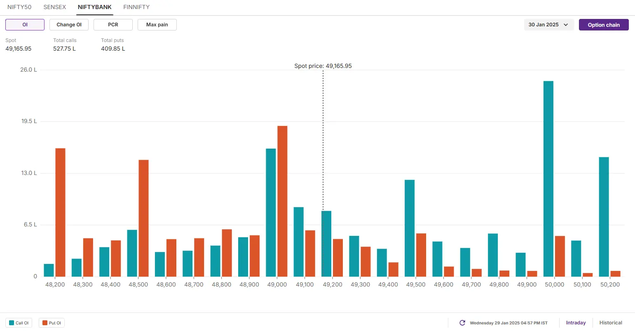Screen dimensions: 635x331
Task: Click the 49,800 call OI bar
Action: coord(493,255)
